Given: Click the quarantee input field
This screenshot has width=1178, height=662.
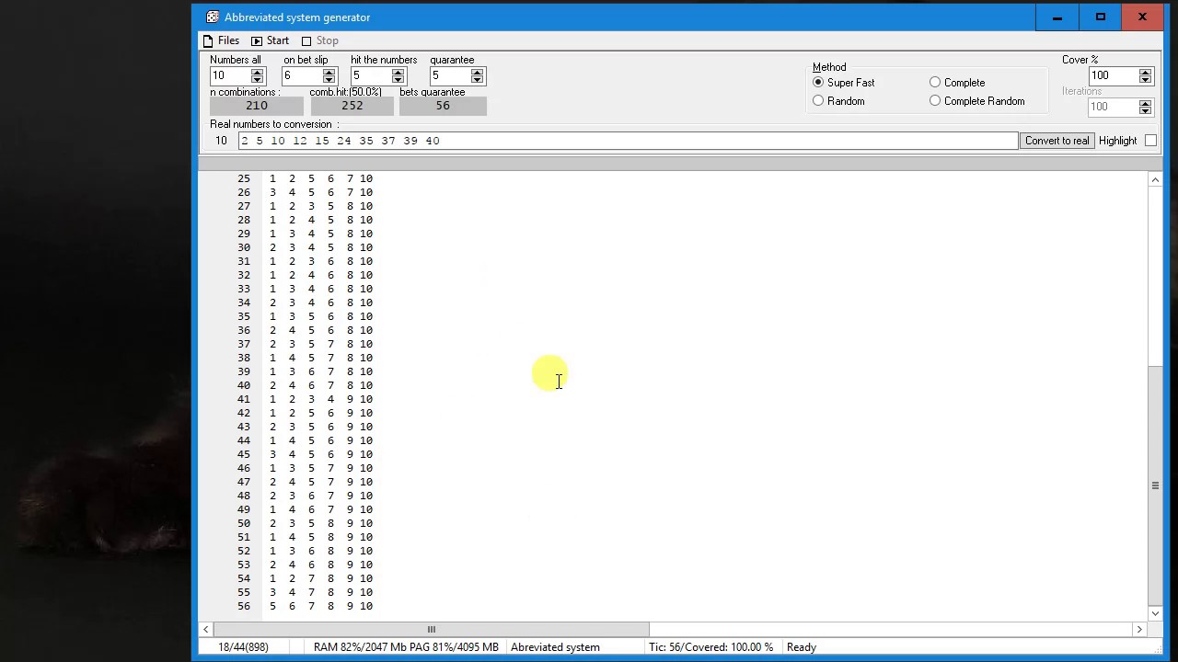Looking at the screenshot, I should 450,76.
